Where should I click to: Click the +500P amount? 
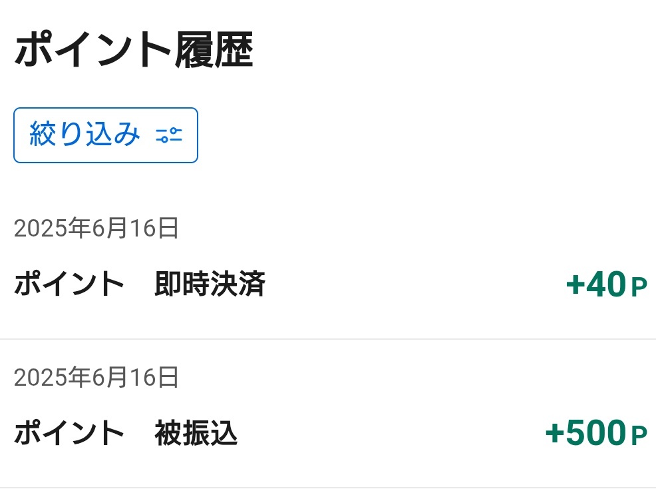(x=596, y=432)
